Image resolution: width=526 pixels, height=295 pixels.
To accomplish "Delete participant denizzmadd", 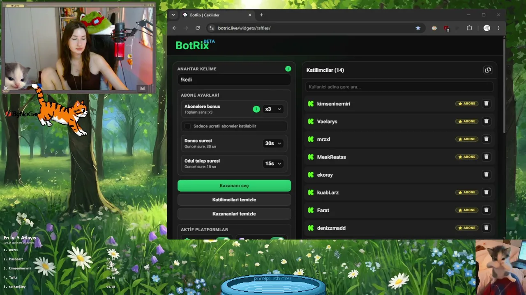I will point(486,228).
